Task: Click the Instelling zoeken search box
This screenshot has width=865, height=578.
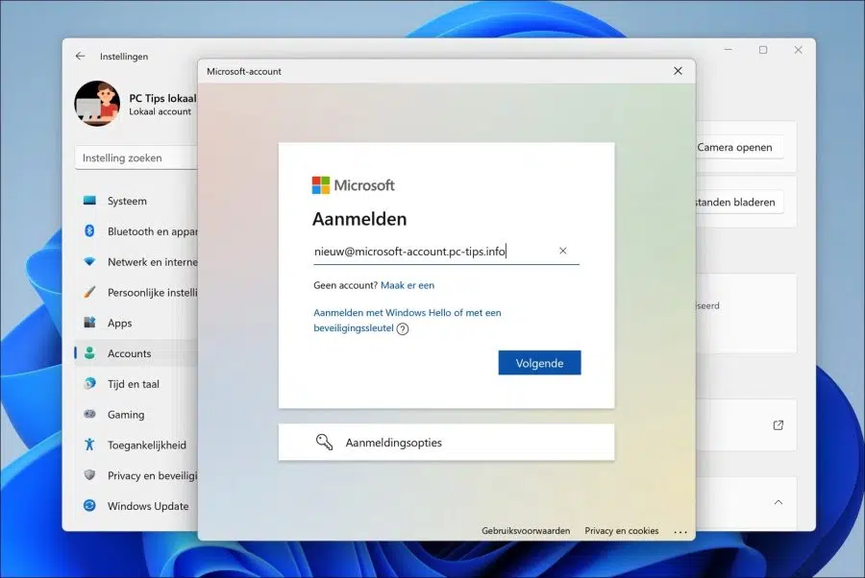Action: pyautogui.click(x=136, y=157)
